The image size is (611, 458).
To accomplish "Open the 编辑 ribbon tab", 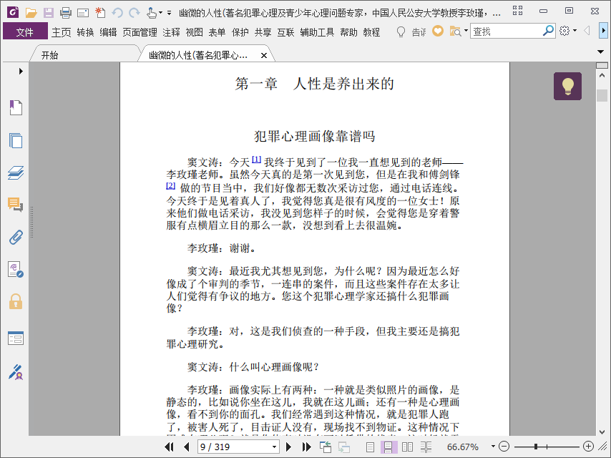I will tap(108, 32).
